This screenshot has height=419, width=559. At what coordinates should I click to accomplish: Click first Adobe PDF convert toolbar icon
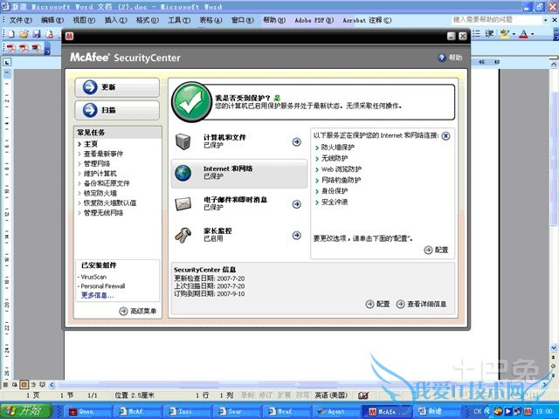tap(11, 48)
